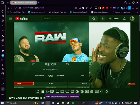The width and height of the screenshot is (140, 105).
Task: Open ChatGPT in the Opera sidebar
Action: point(3,40)
